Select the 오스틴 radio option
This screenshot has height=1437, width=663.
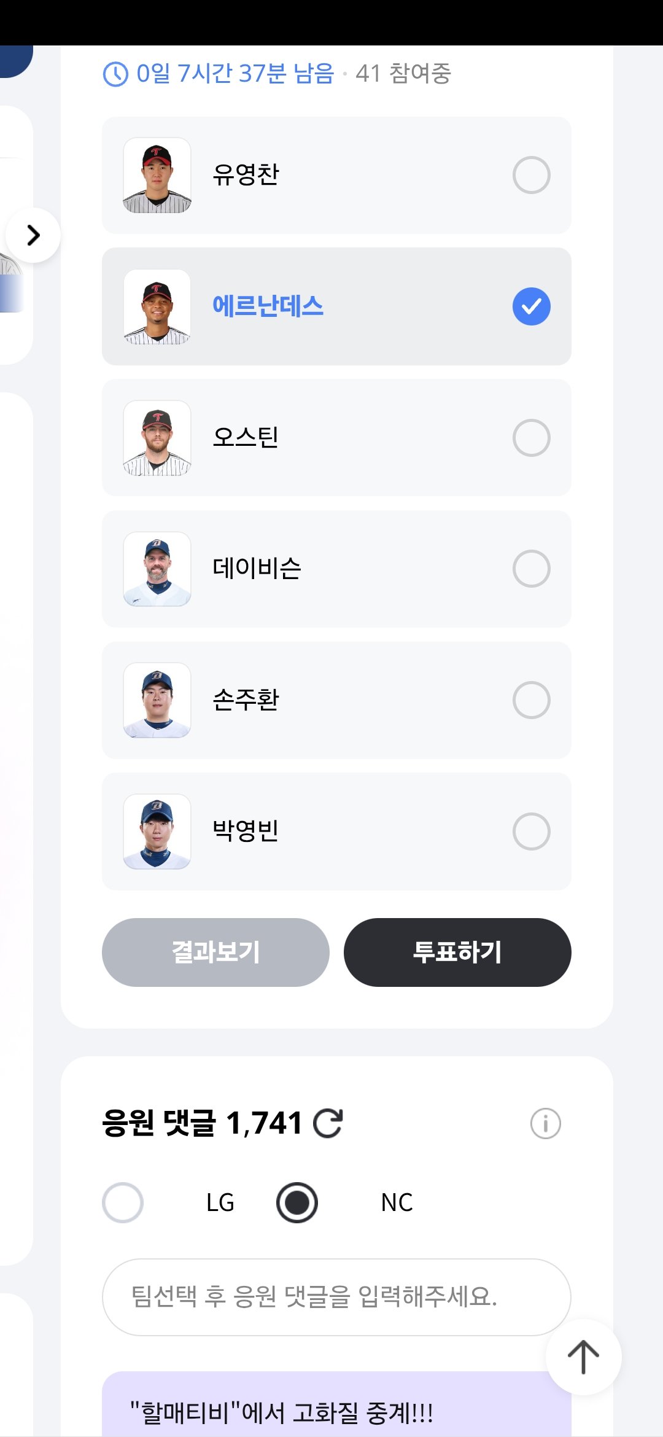point(531,438)
